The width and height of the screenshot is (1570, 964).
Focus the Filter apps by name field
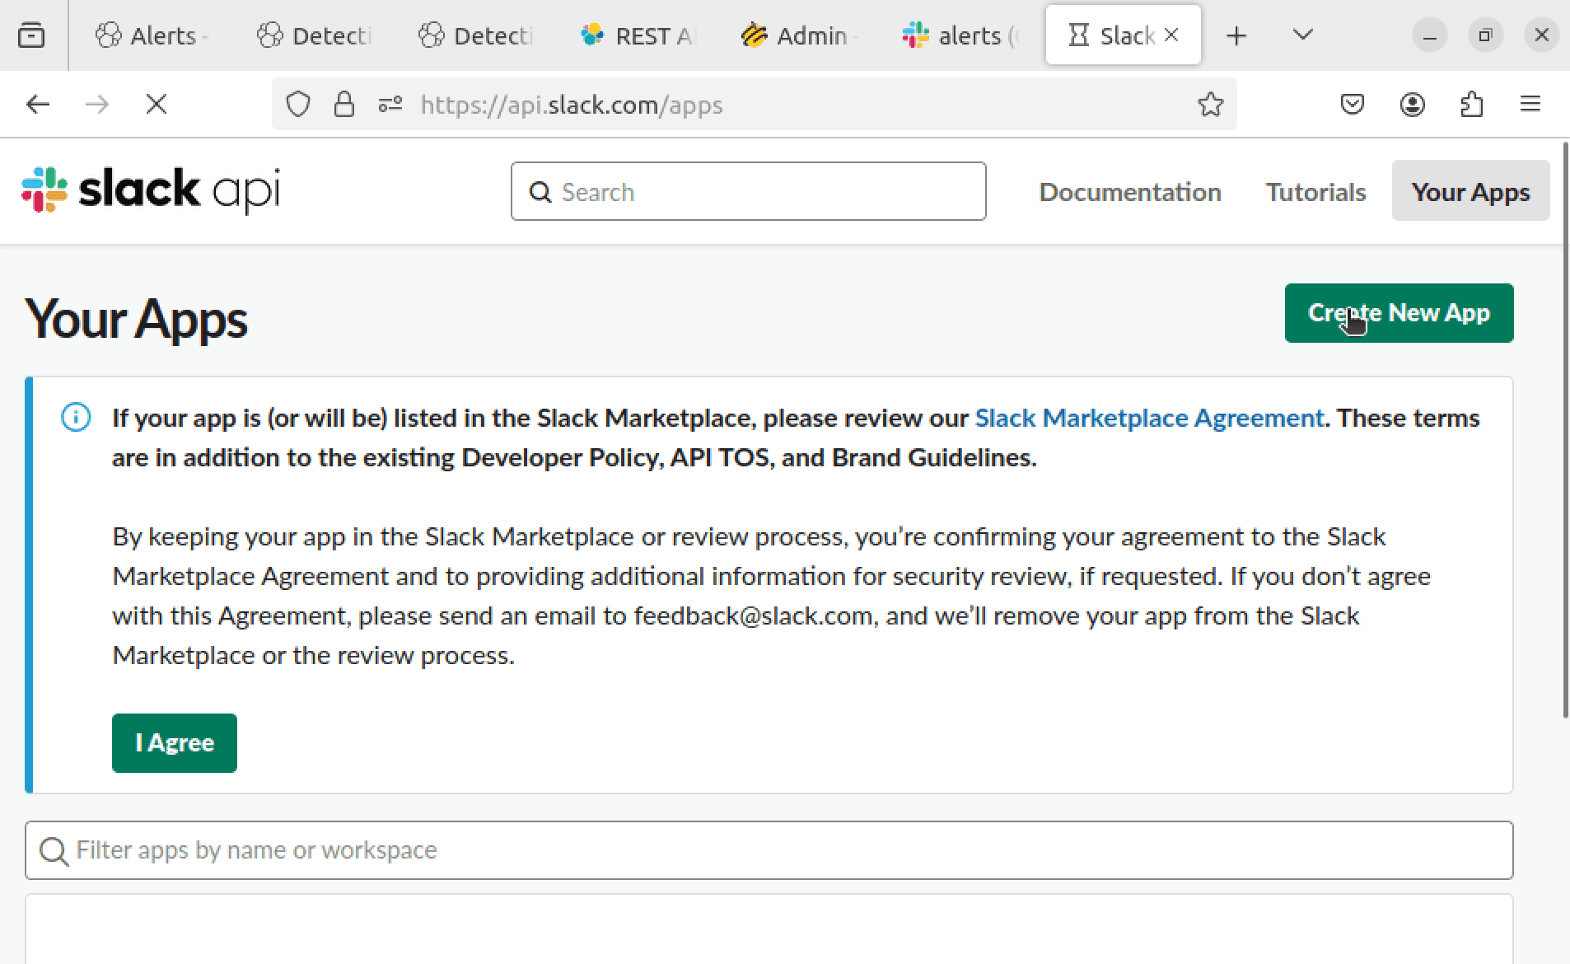click(x=769, y=849)
